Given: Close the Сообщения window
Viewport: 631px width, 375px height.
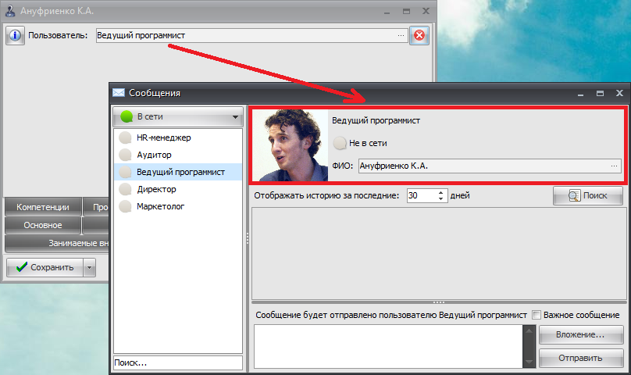Looking at the screenshot, I should [x=620, y=93].
